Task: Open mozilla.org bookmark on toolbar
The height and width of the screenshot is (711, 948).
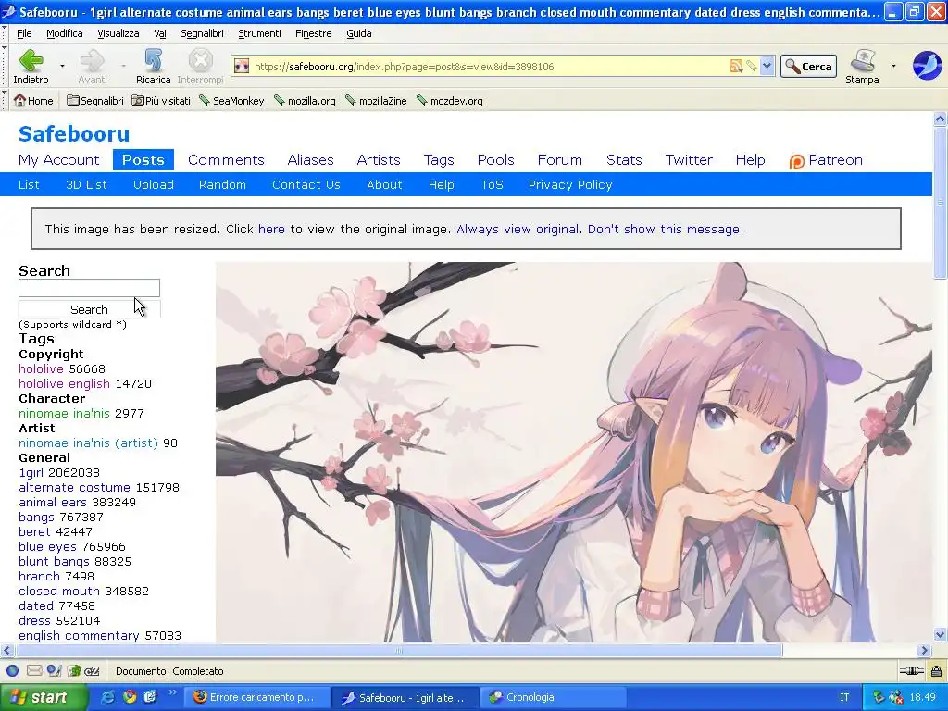Action: pos(305,101)
